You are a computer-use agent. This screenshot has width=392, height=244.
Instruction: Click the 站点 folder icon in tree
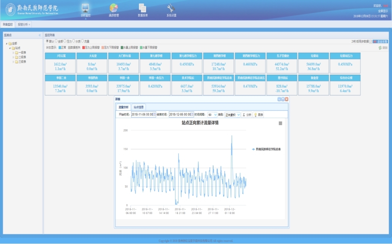click(13, 48)
